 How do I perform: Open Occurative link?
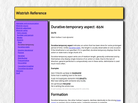pos(22,63)
